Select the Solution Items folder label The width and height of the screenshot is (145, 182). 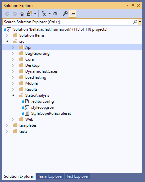pos(32,35)
